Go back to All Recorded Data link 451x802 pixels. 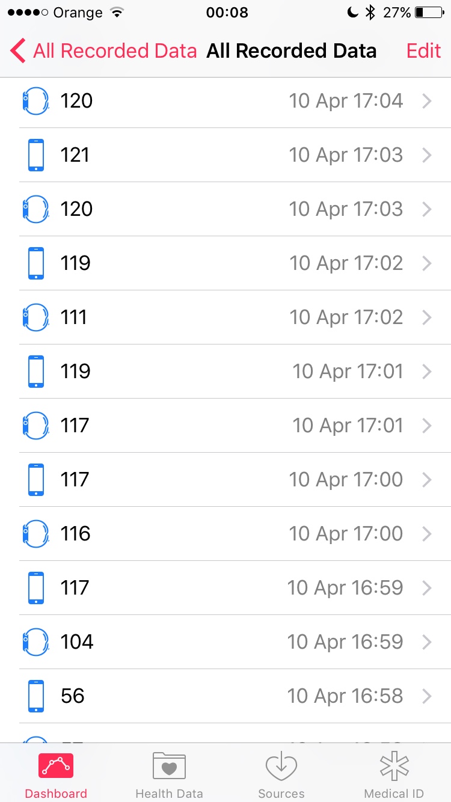click(x=115, y=51)
